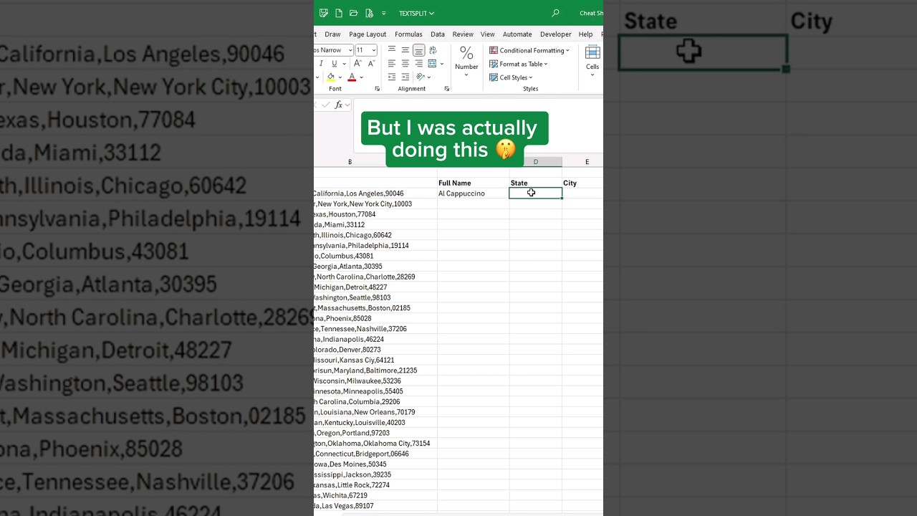The width and height of the screenshot is (917, 516).
Task: Toggle Top Align for the cell
Action: tap(391, 50)
